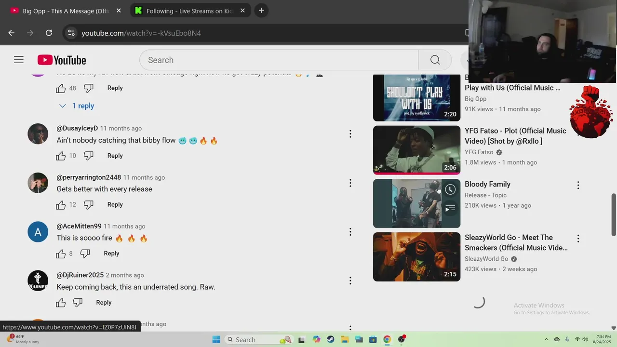This screenshot has width=617, height=347.
Task: Add Bloody Family to queue
Action: point(450,209)
